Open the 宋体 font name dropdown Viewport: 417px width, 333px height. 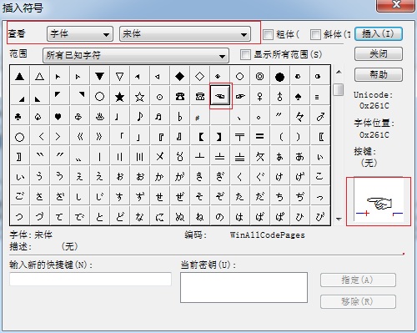(x=185, y=34)
